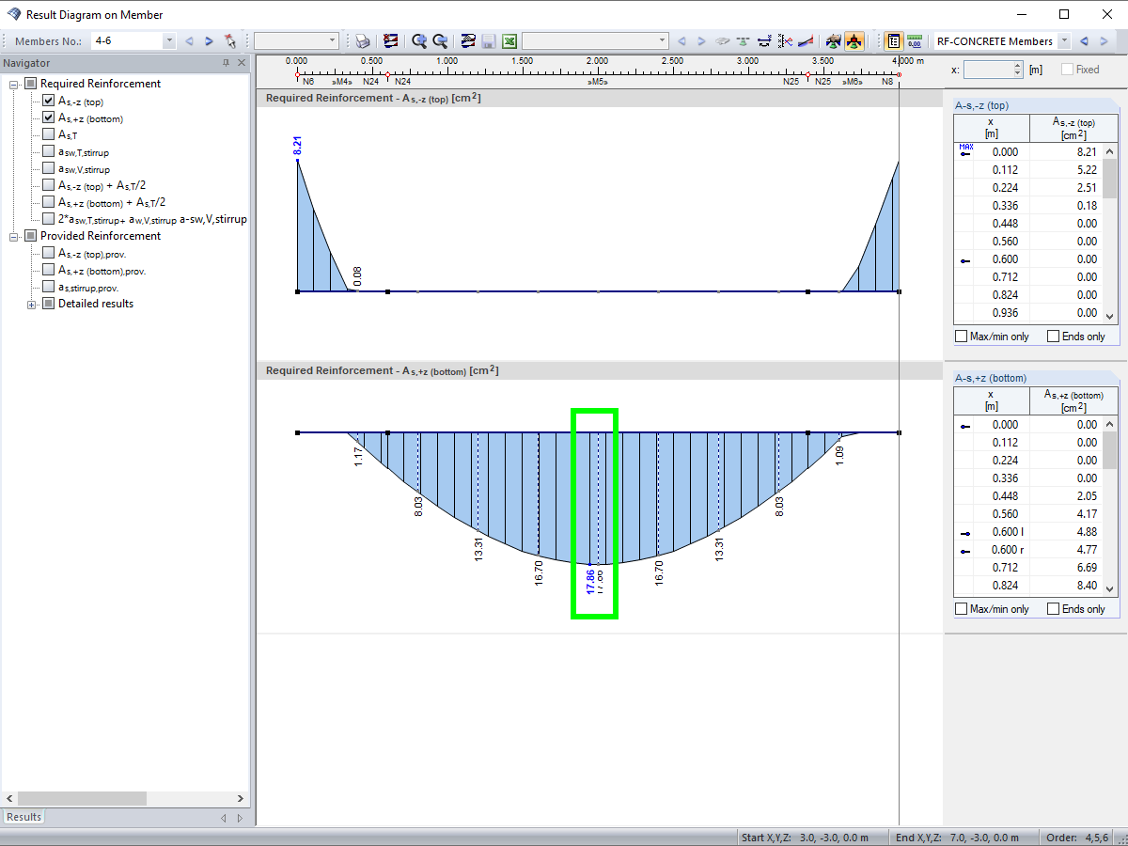This screenshot has height=846, width=1128.
Task: Open the Members No. dropdown showing 4-6
Action: [x=169, y=40]
